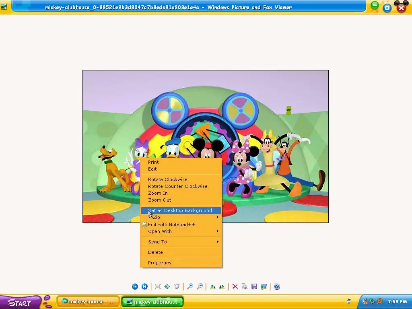This screenshot has width=412, height=309.
Task: Restore down the Picture and Fax Viewer window
Action: point(387,8)
